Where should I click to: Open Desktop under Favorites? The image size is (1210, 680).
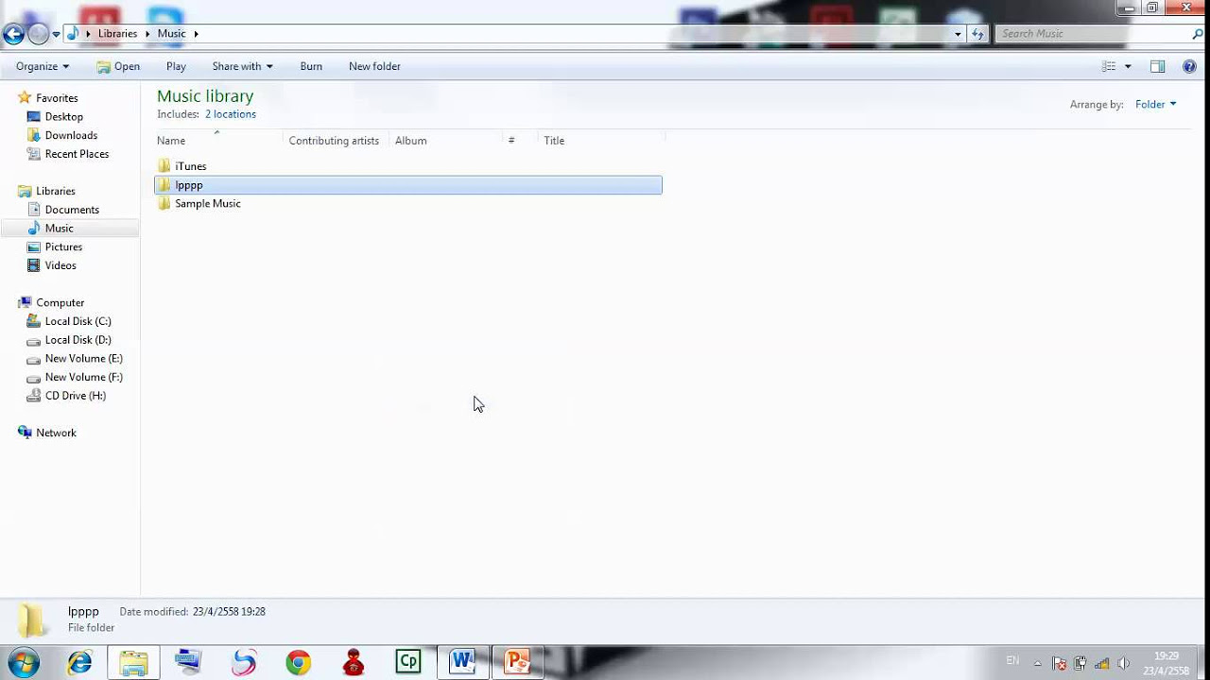(x=63, y=117)
